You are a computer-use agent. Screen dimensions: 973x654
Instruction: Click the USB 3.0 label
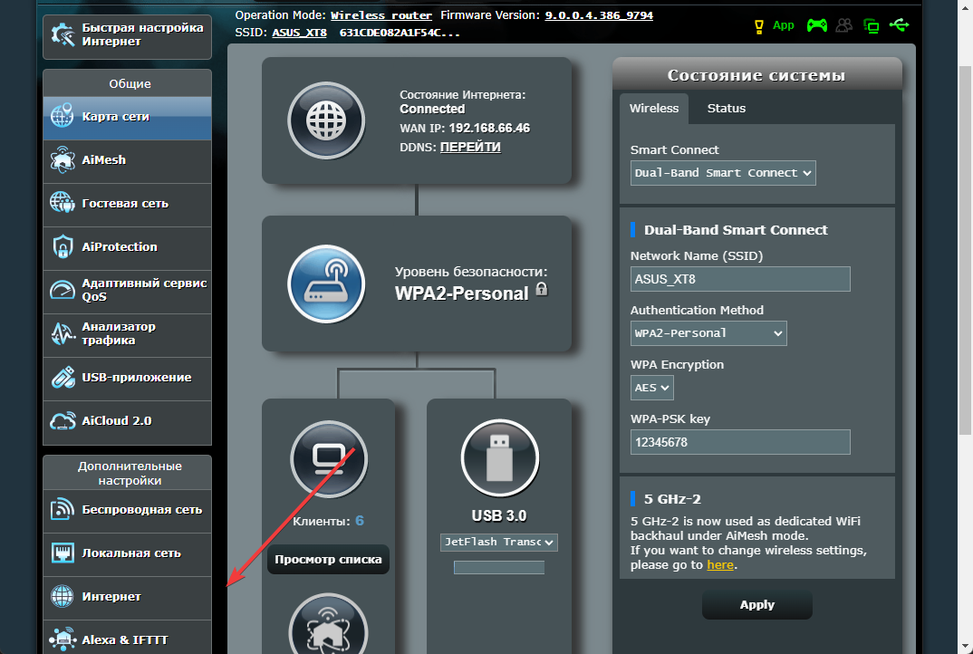click(499, 516)
